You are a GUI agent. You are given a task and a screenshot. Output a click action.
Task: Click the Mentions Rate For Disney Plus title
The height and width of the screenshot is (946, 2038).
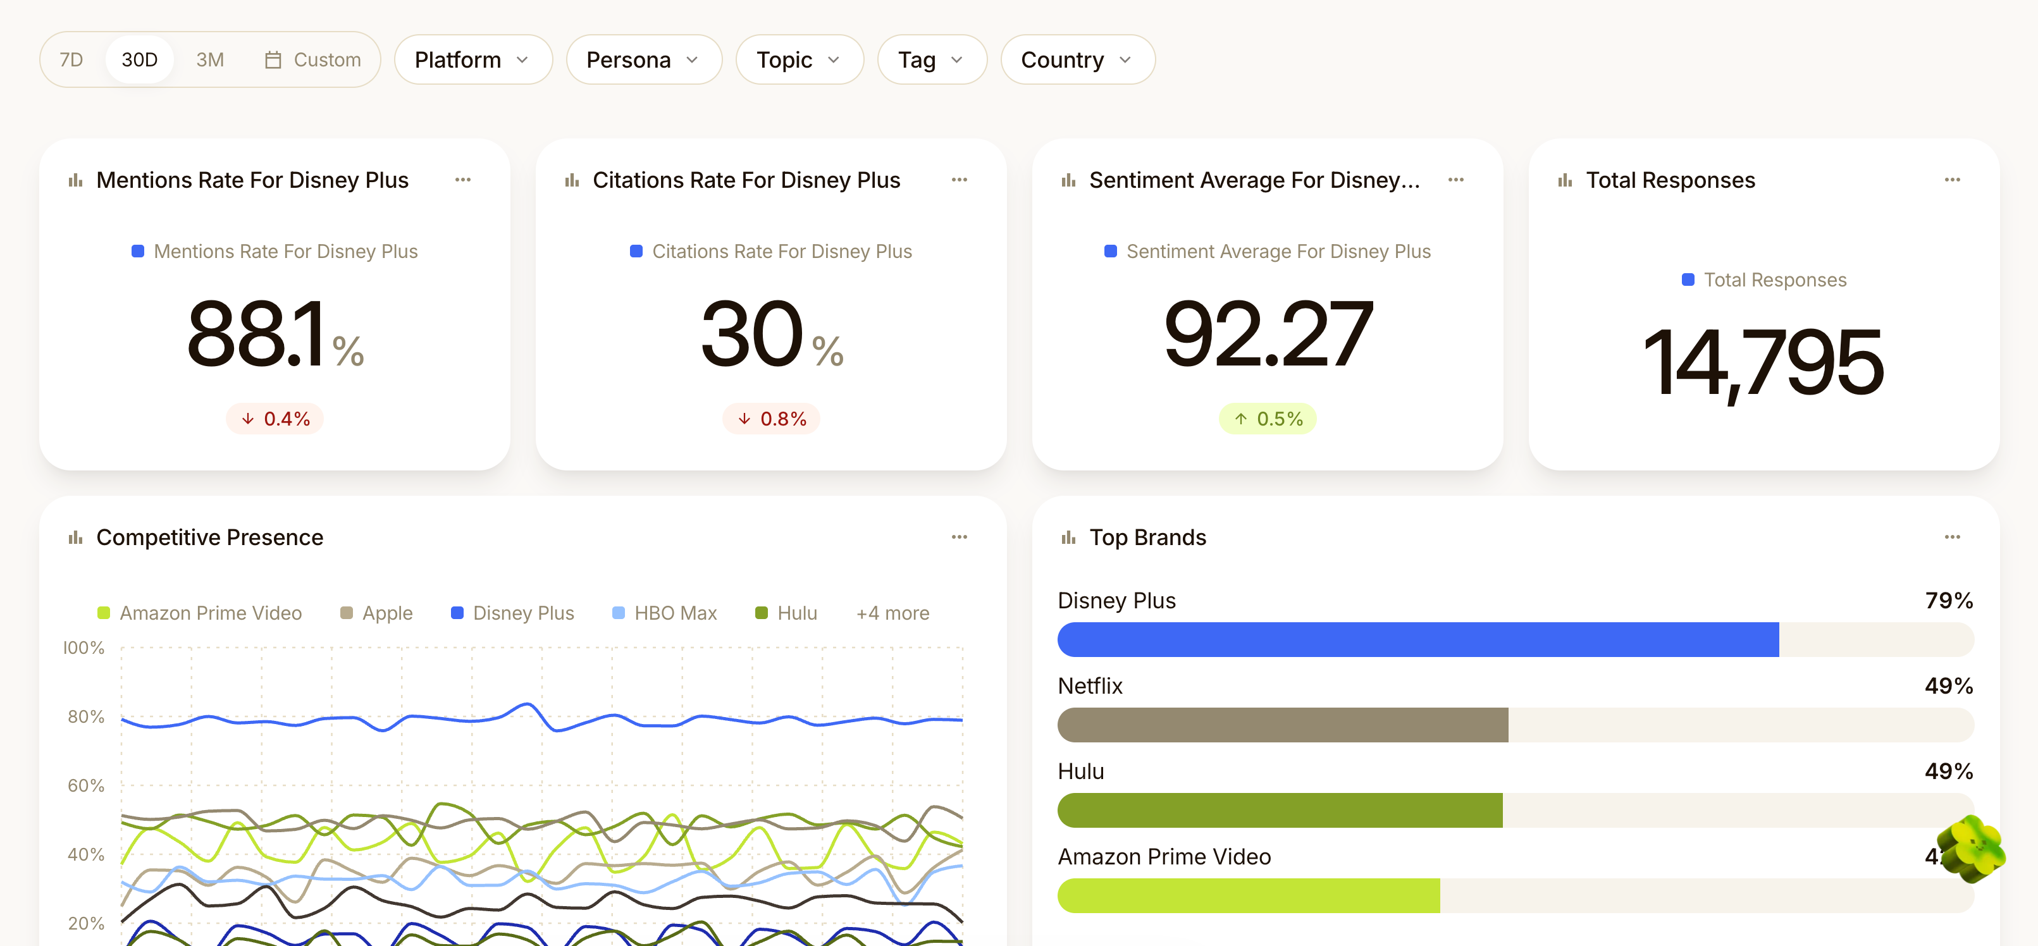(x=252, y=180)
